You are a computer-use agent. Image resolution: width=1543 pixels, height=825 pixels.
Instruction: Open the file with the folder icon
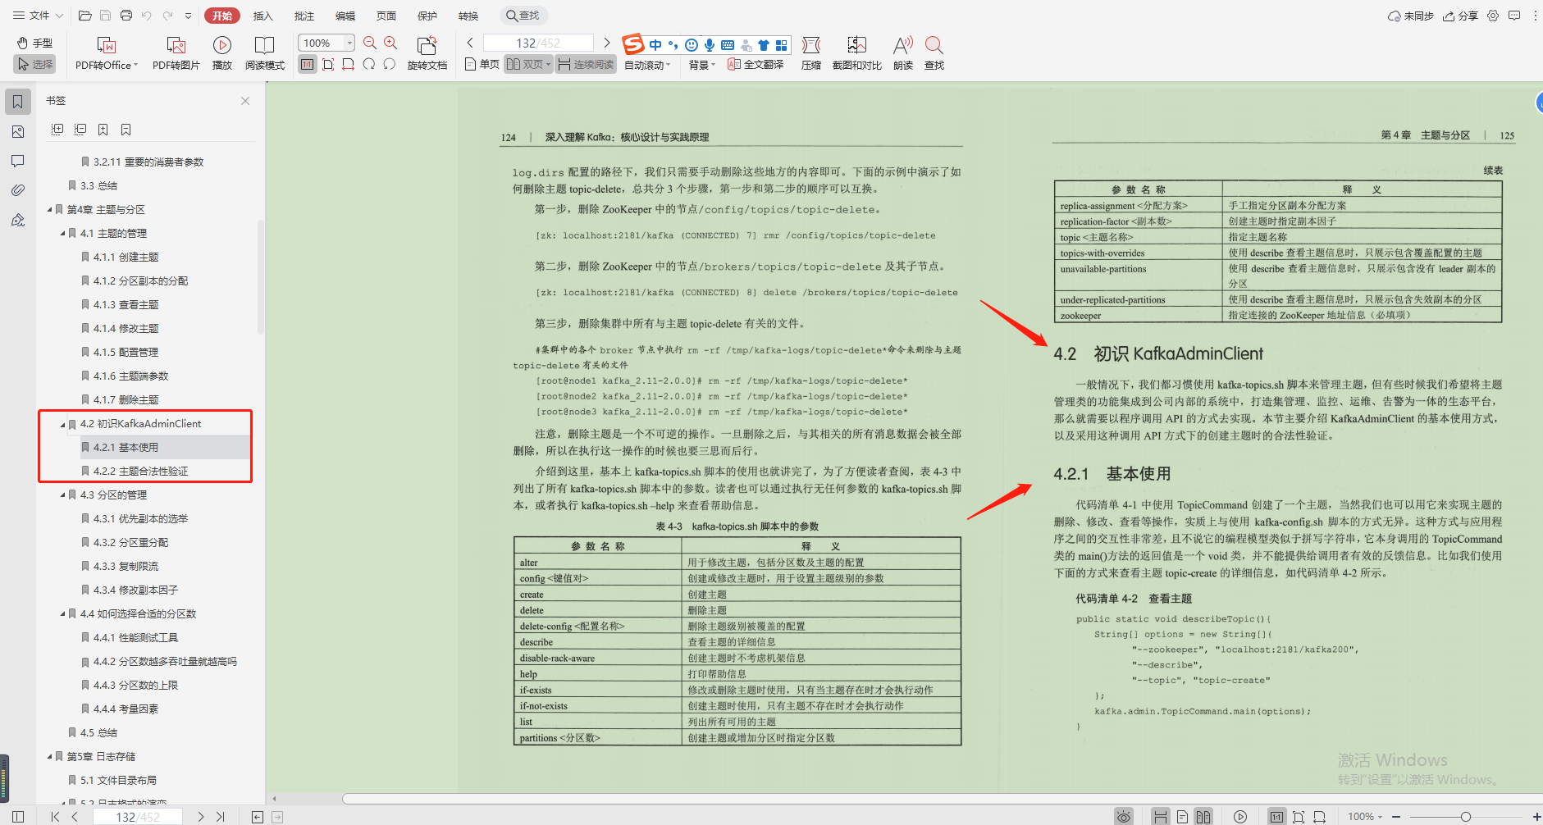[84, 16]
